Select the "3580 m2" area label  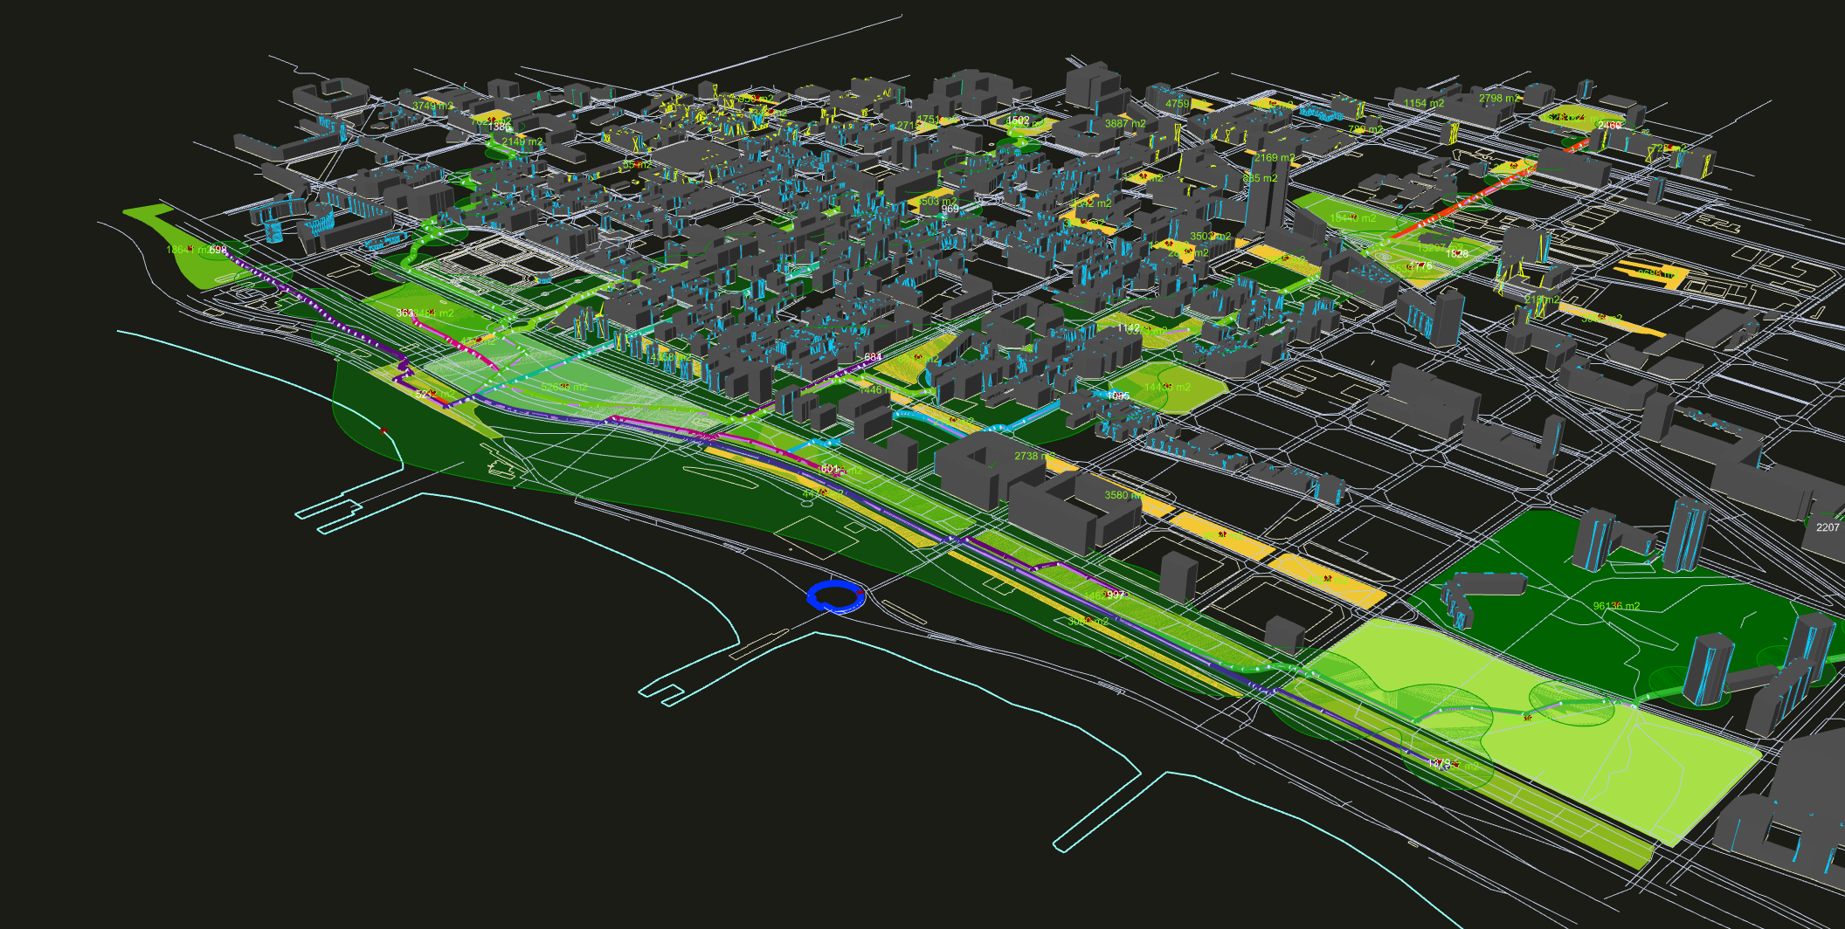(x=1123, y=495)
